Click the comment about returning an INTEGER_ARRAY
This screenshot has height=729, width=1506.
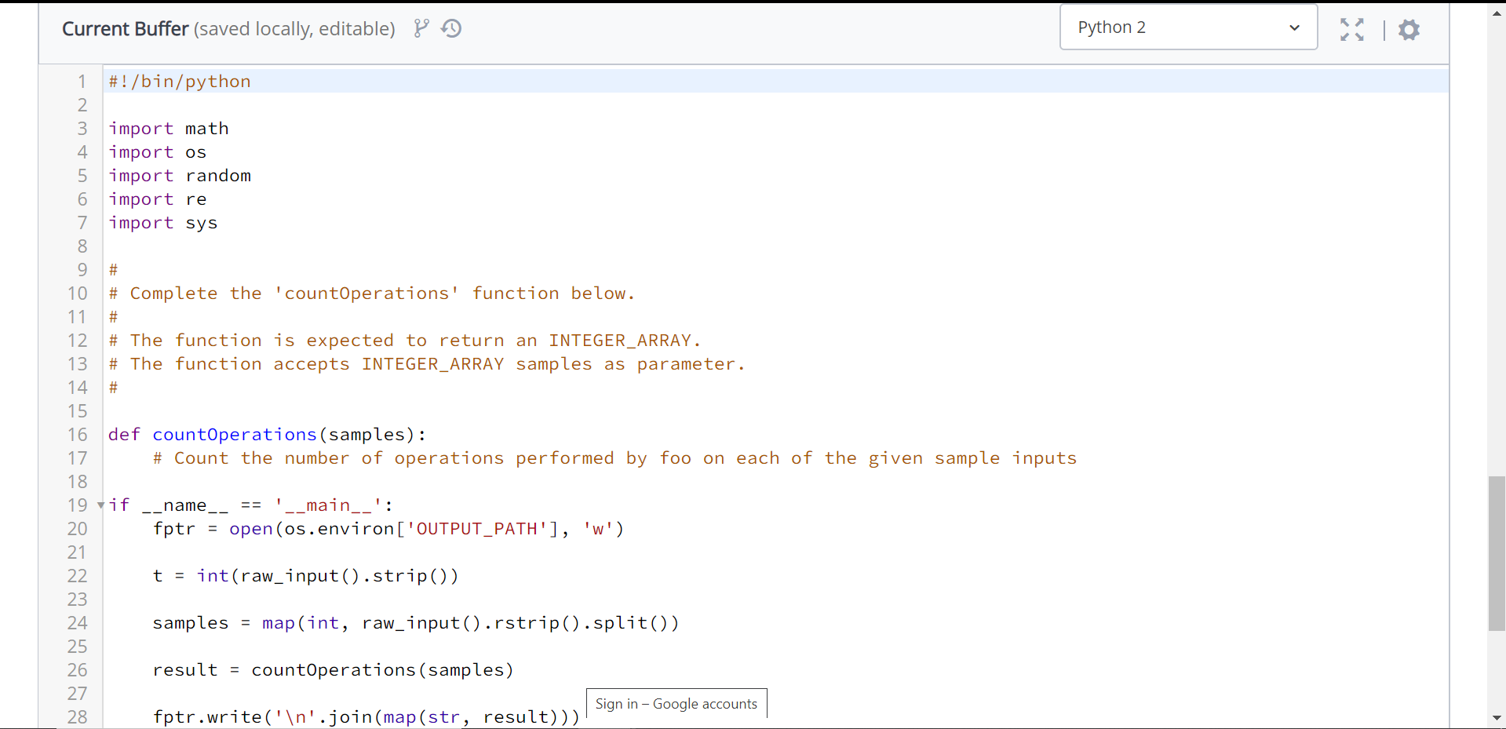click(x=405, y=341)
